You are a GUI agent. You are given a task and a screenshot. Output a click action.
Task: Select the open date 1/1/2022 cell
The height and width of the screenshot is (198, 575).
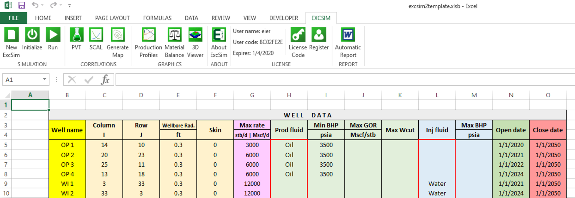tap(511, 164)
